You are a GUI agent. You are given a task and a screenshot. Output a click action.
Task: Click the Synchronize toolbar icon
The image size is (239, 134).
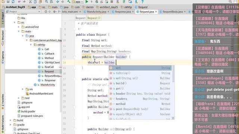13,1
